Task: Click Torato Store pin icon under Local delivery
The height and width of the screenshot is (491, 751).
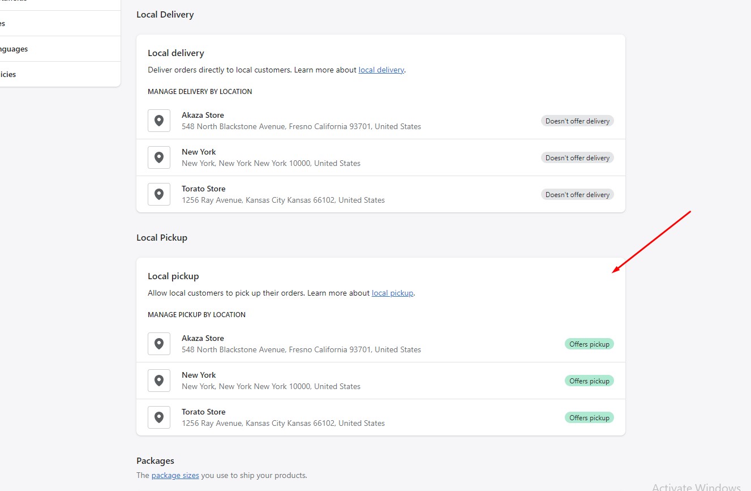Action: [x=159, y=194]
